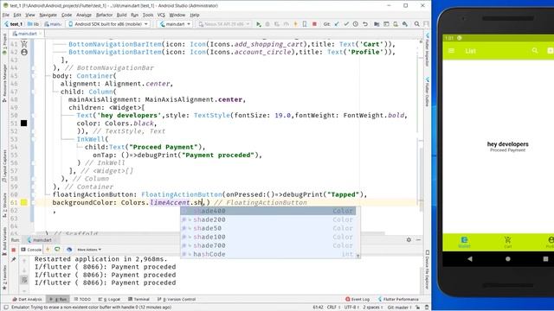Toggle read-only lock icon in status bar

click(x=417, y=308)
